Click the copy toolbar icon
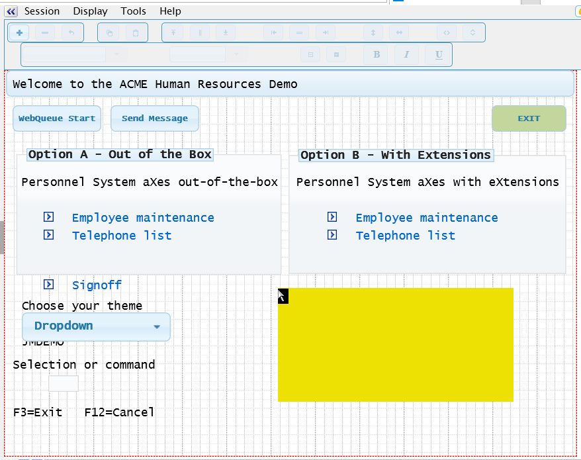581x460 pixels. tap(110, 32)
